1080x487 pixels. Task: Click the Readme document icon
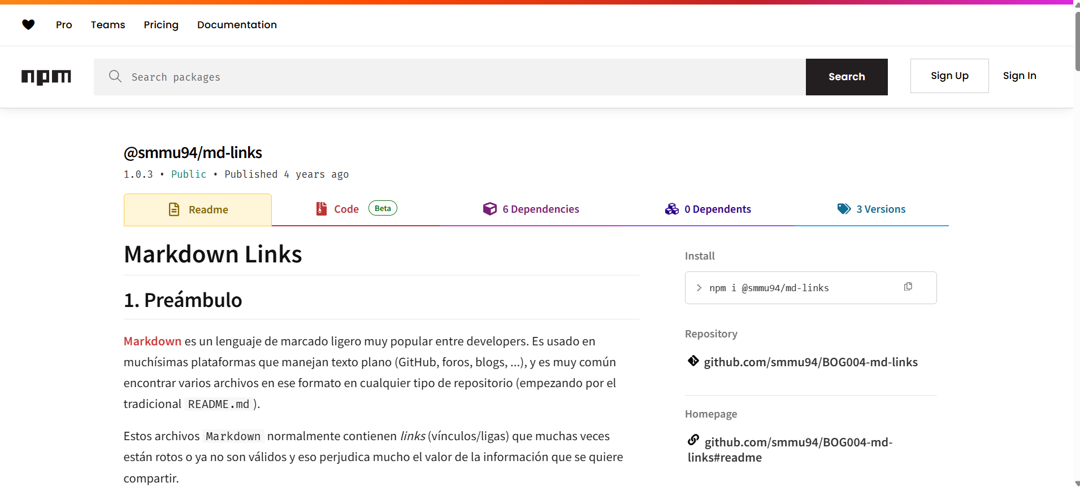point(174,209)
